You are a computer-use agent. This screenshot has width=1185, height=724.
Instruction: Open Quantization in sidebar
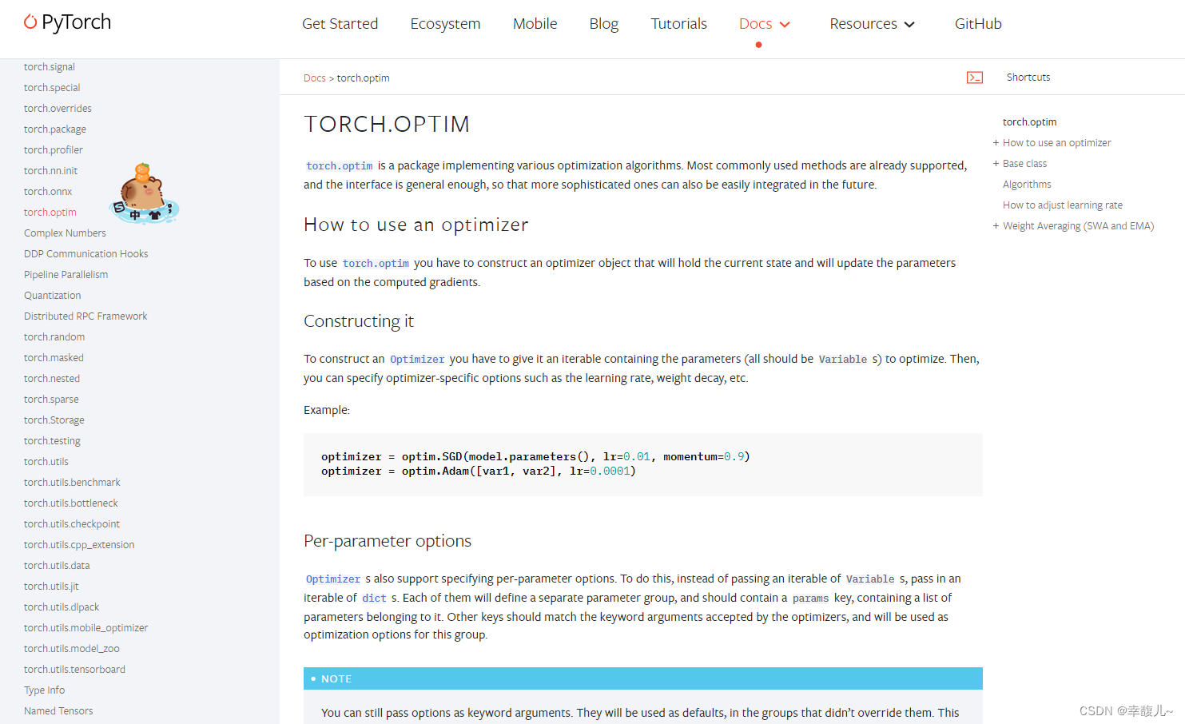click(x=52, y=296)
